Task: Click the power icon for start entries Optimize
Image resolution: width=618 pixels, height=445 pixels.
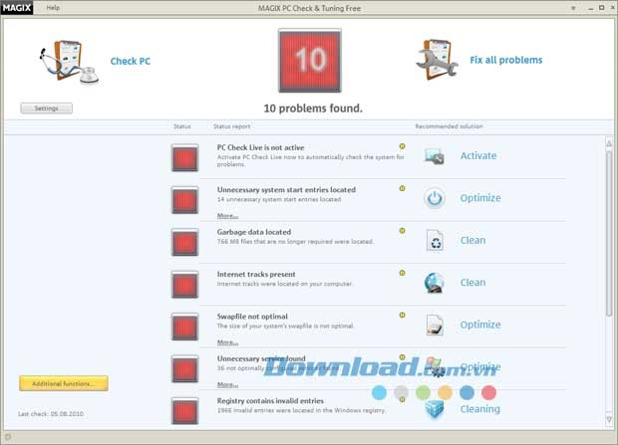Action: pos(435,198)
